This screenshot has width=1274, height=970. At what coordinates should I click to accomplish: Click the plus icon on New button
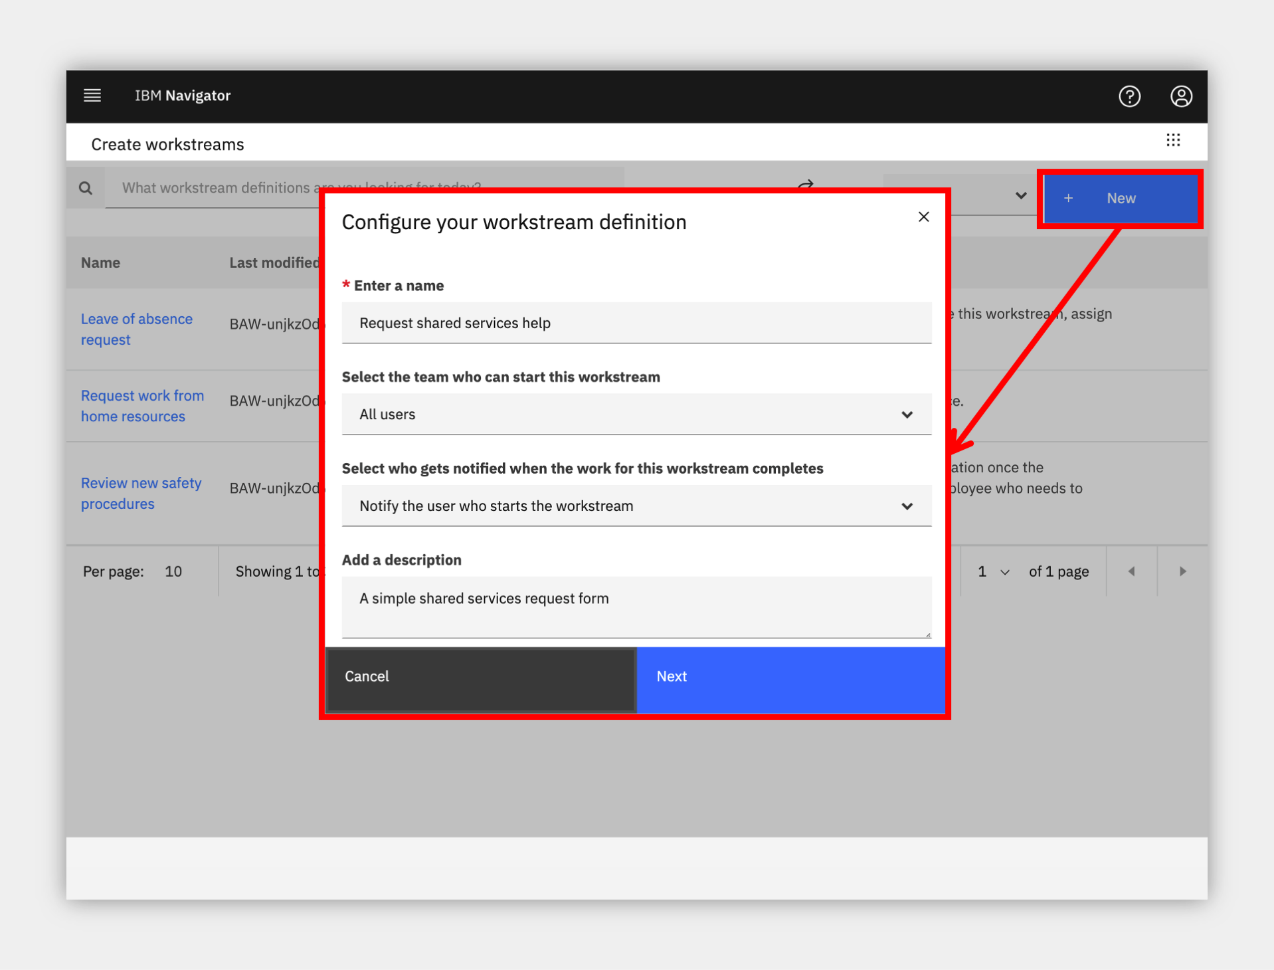point(1068,198)
